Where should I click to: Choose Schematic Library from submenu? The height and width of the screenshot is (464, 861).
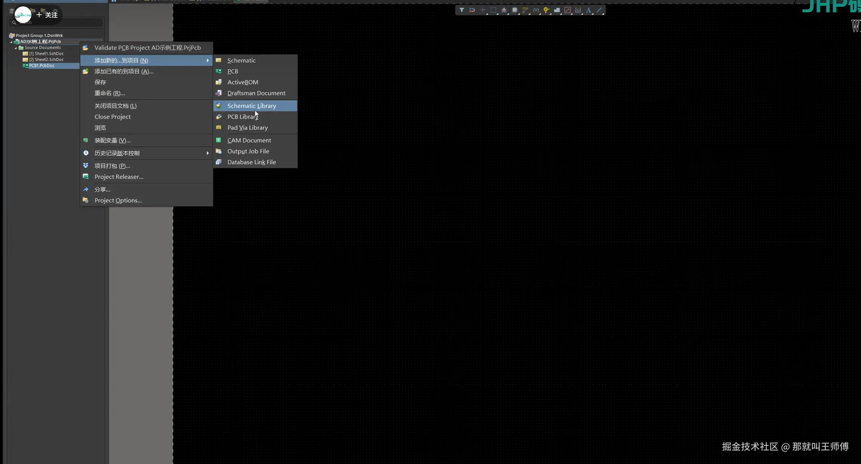pos(255,106)
